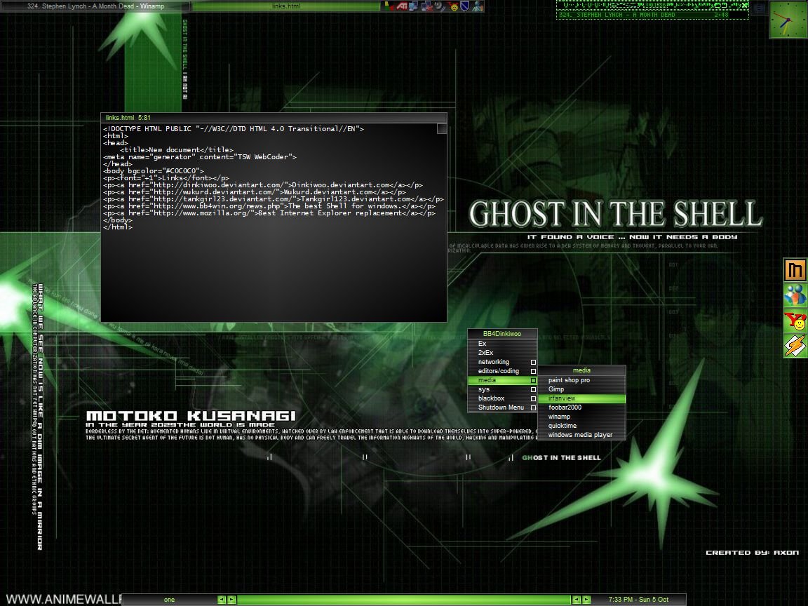Click the bb4win.org link line in editor
The height and width of the screenshot is (606, 808).
(269, 206)
